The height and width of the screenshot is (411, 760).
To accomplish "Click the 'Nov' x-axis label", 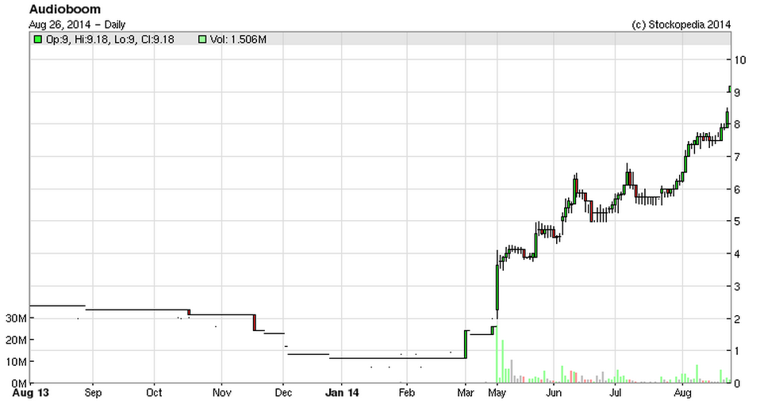I will click(x=221, y=393).
